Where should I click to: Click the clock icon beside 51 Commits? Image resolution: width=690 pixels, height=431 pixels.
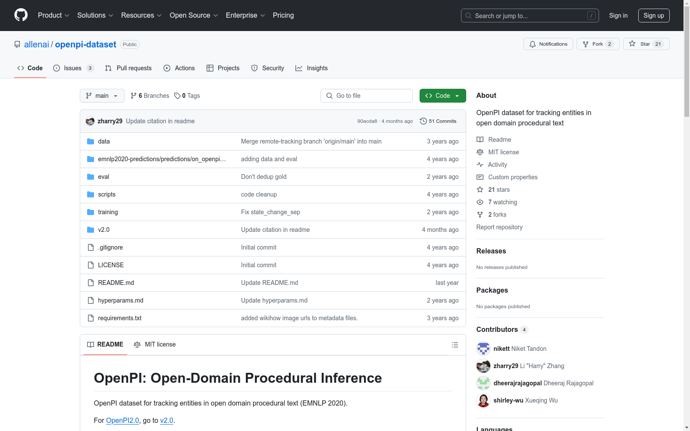(423, 121)
